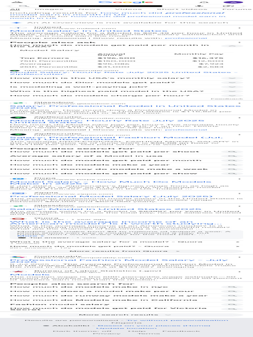This screenshot has height=337, width=253.
Task: Select the All results tab
Action: click(15, 9)
